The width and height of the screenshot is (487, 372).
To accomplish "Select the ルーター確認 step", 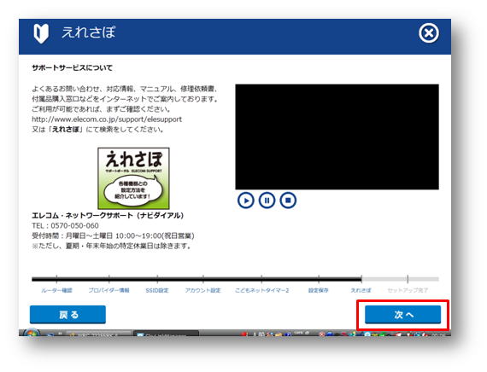I will click(x=56, y=290).
